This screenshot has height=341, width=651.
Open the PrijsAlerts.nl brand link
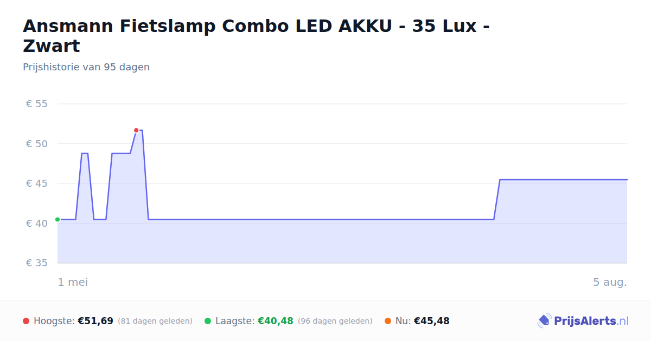pos(583,321)
